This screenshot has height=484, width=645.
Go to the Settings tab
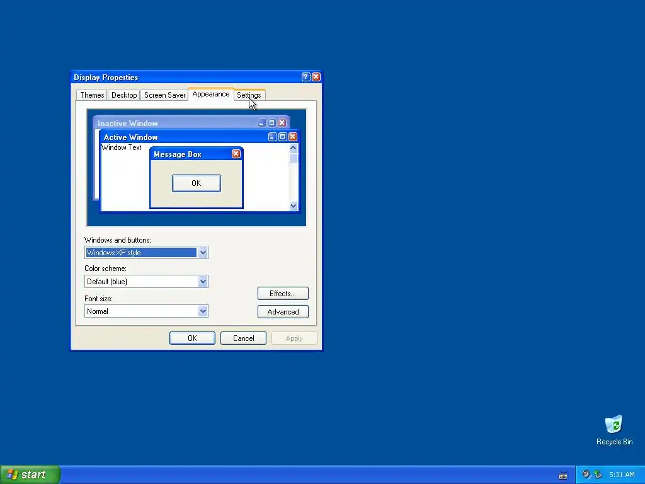click(x=249, y=95)
